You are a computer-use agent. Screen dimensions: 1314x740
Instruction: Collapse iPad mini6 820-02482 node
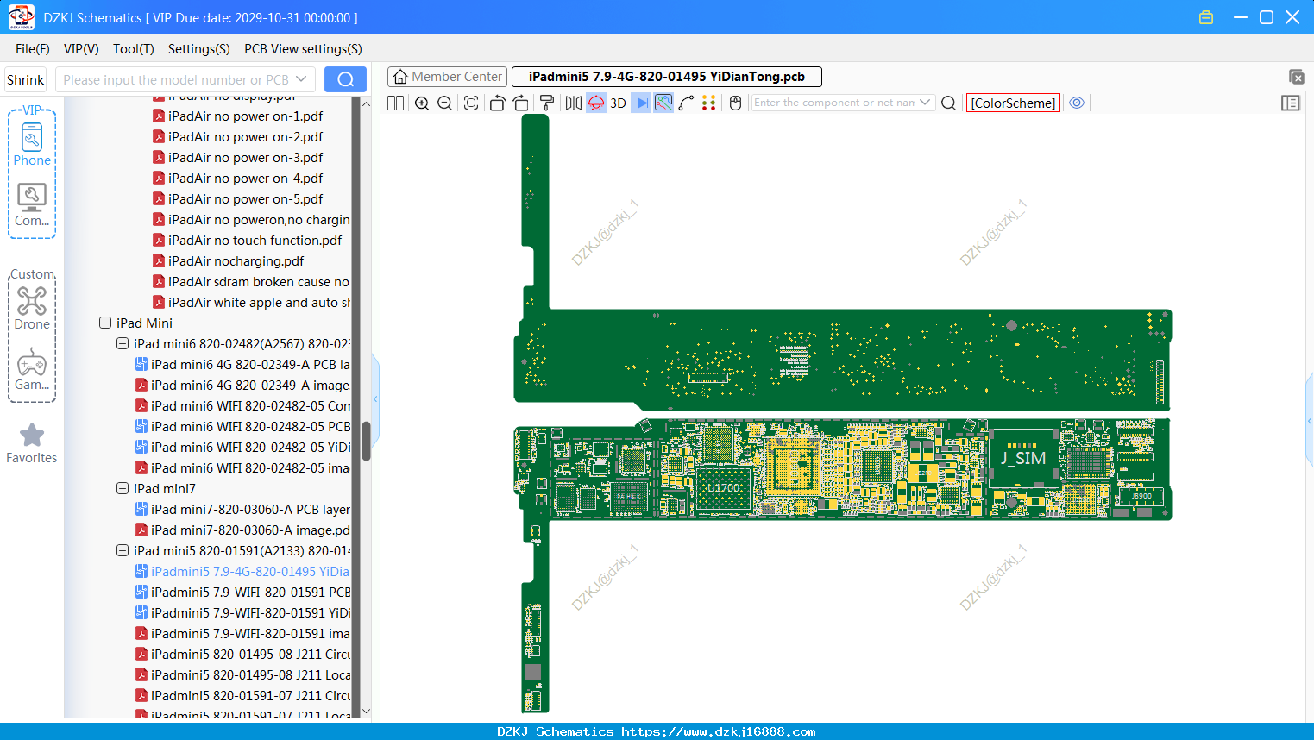(123, 343)
